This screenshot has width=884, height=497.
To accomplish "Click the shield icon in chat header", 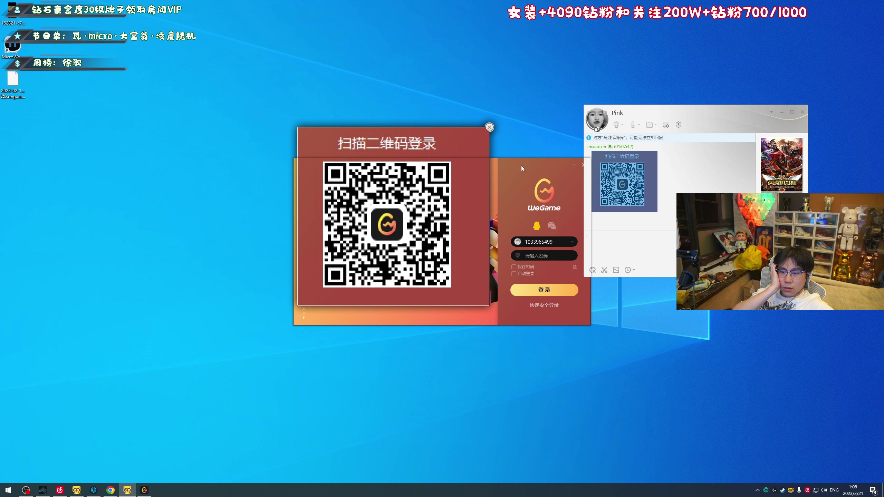I will [679, 125].
